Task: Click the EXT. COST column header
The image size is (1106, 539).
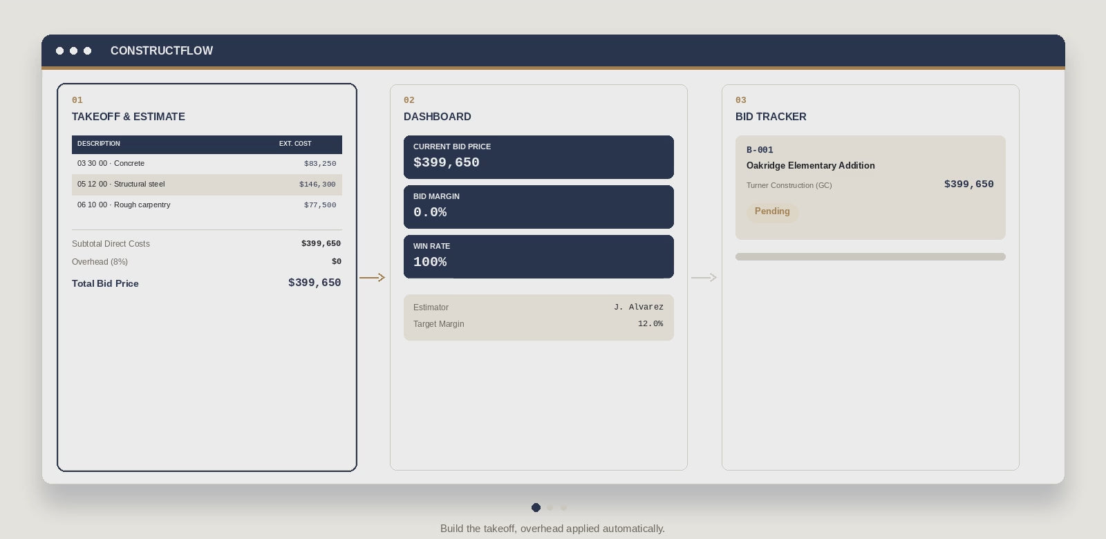Action: coord(295,144)
